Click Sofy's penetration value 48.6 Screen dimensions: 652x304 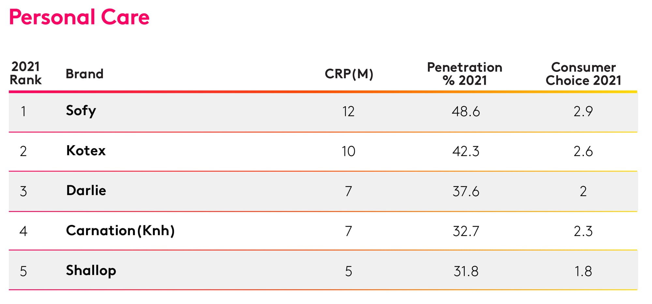pos(466,112)
